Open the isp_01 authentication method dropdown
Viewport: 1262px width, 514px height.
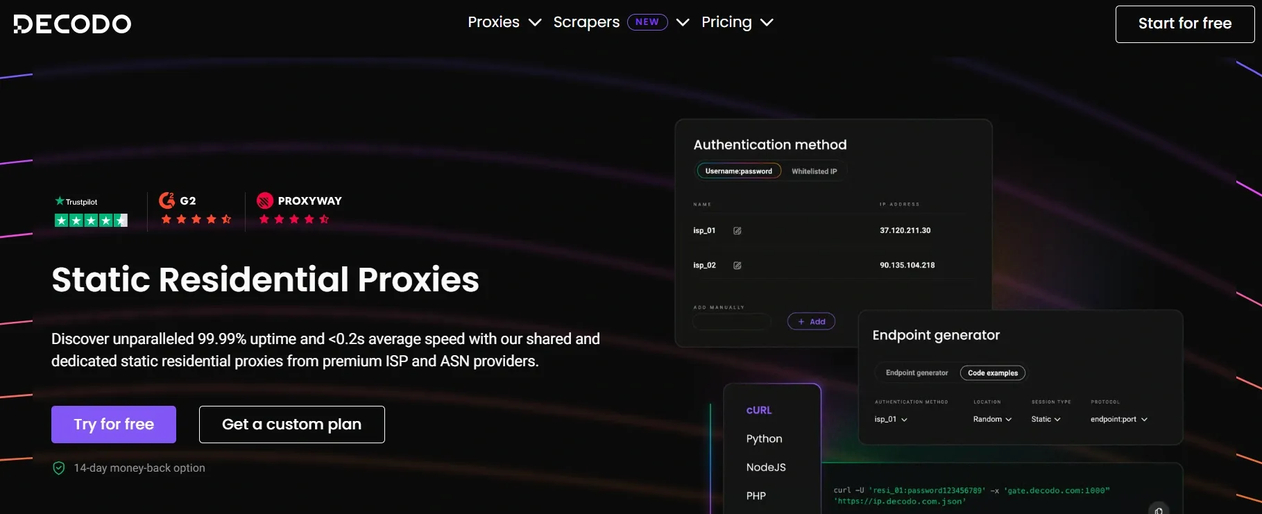(x=891, y=420)
